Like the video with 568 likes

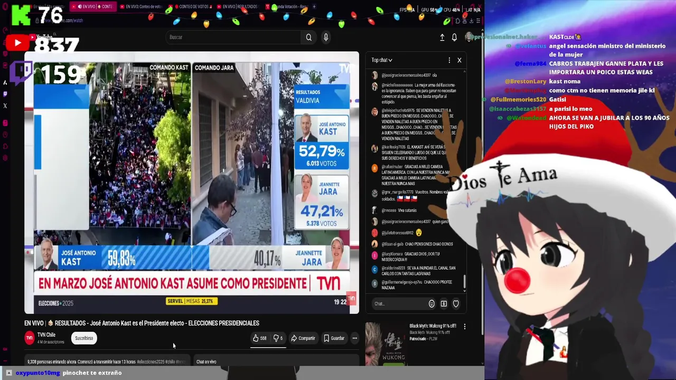[x=259, y=338]
